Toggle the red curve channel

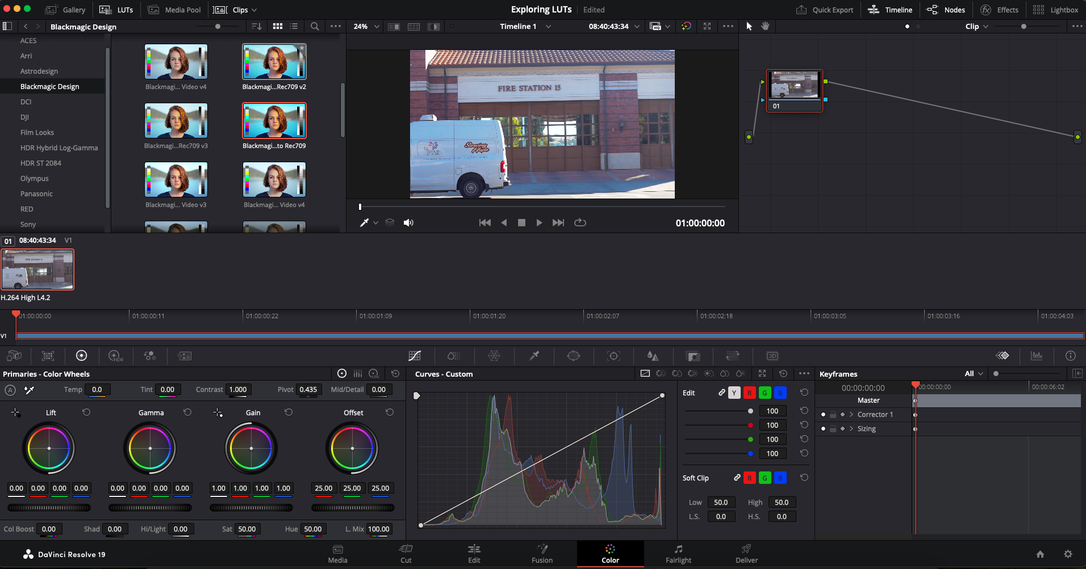click(x=750, y=393)
